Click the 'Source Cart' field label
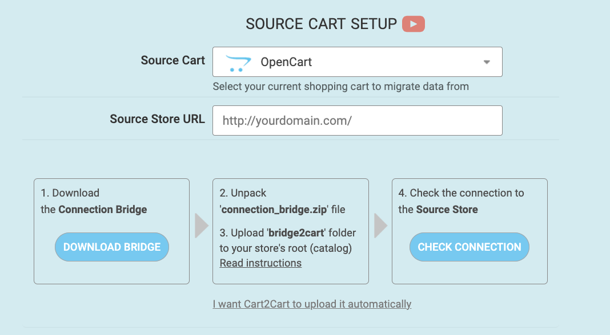 click(172, 60)
